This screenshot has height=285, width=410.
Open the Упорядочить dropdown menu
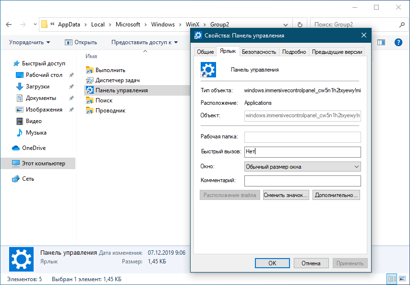point(29,42)
